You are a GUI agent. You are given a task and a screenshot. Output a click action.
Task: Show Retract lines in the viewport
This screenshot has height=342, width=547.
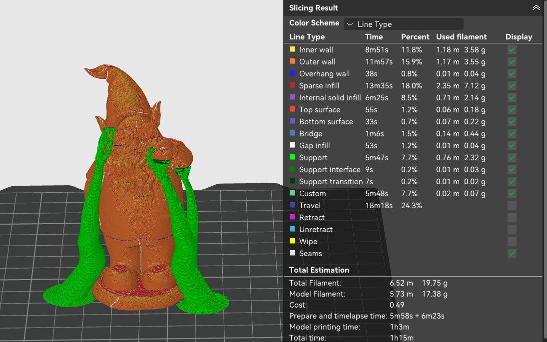512,217
